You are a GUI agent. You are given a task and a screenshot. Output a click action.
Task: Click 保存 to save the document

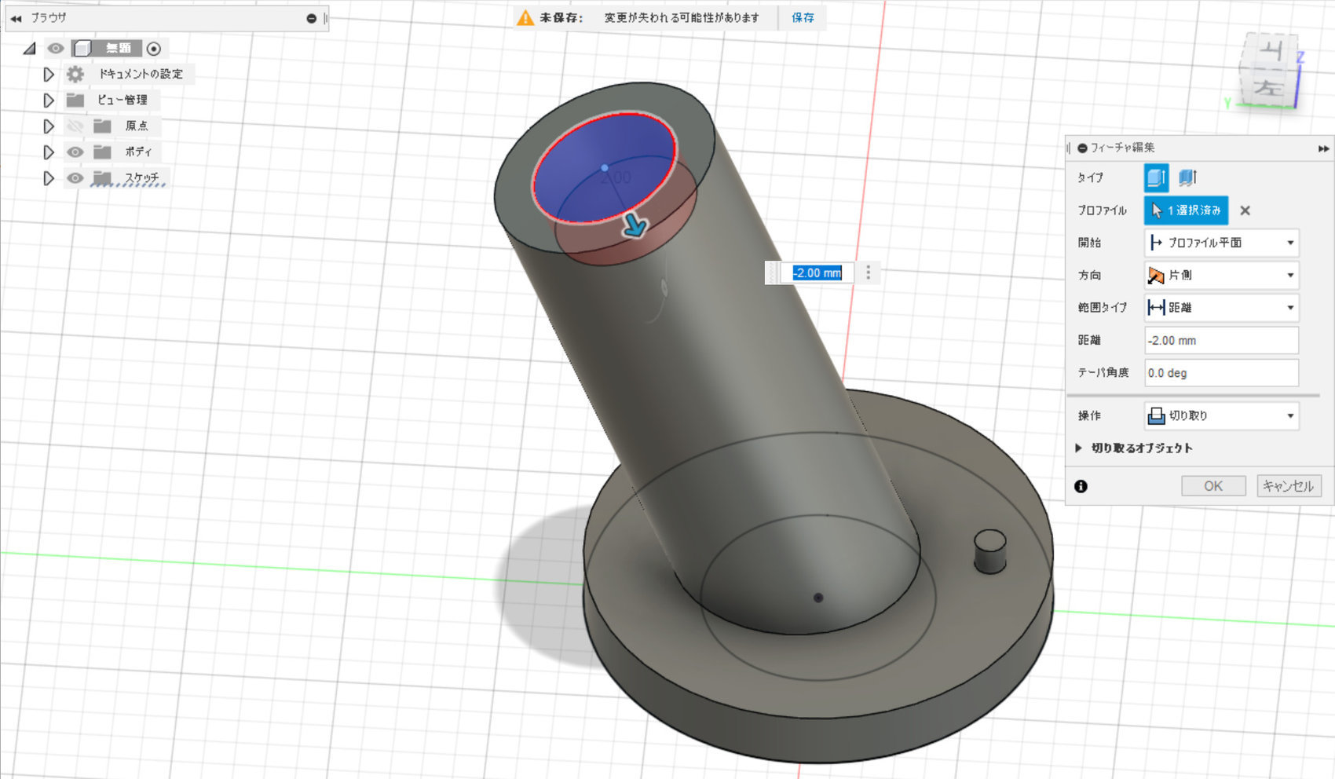click(803, 17)
